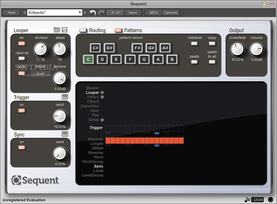277x204 pixels.
Task: Click Looper division knob
Action: [40, 49]
